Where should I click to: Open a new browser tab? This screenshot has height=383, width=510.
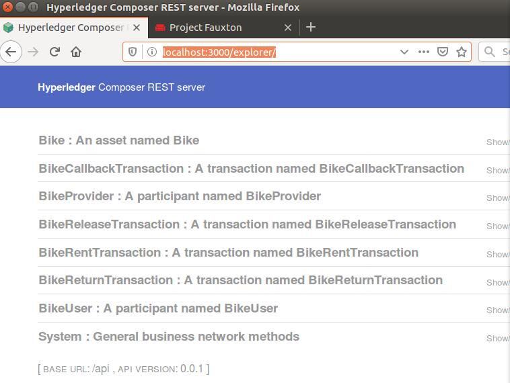click(x=311, y=27)
